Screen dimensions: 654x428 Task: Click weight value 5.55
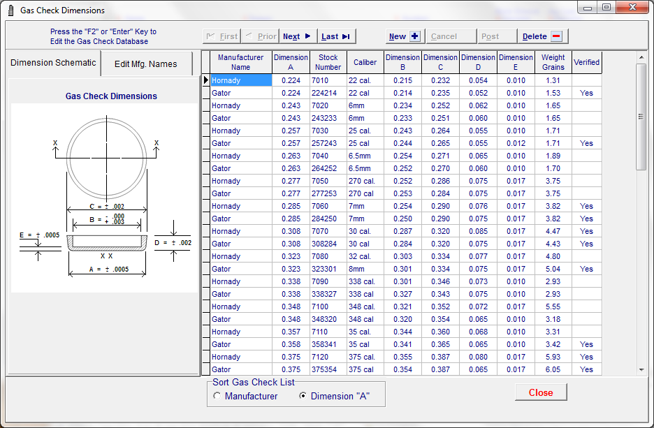point(553,307)
